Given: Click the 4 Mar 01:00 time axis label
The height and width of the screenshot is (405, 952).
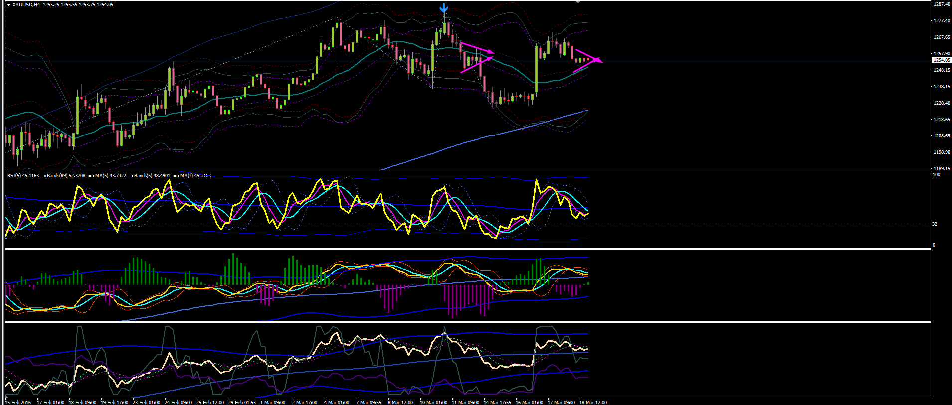Looking at the screenshot, I should click(337, 402).
